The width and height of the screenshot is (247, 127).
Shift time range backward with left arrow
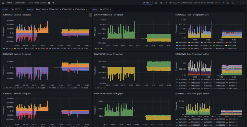[x=166, y=3]
